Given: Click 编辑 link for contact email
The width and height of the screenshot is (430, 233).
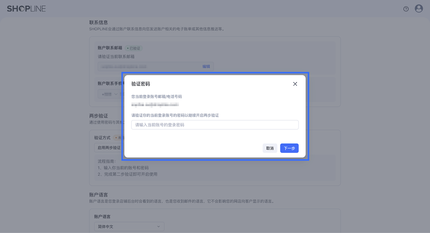Looking at the screenshot, I should [206, 67].
